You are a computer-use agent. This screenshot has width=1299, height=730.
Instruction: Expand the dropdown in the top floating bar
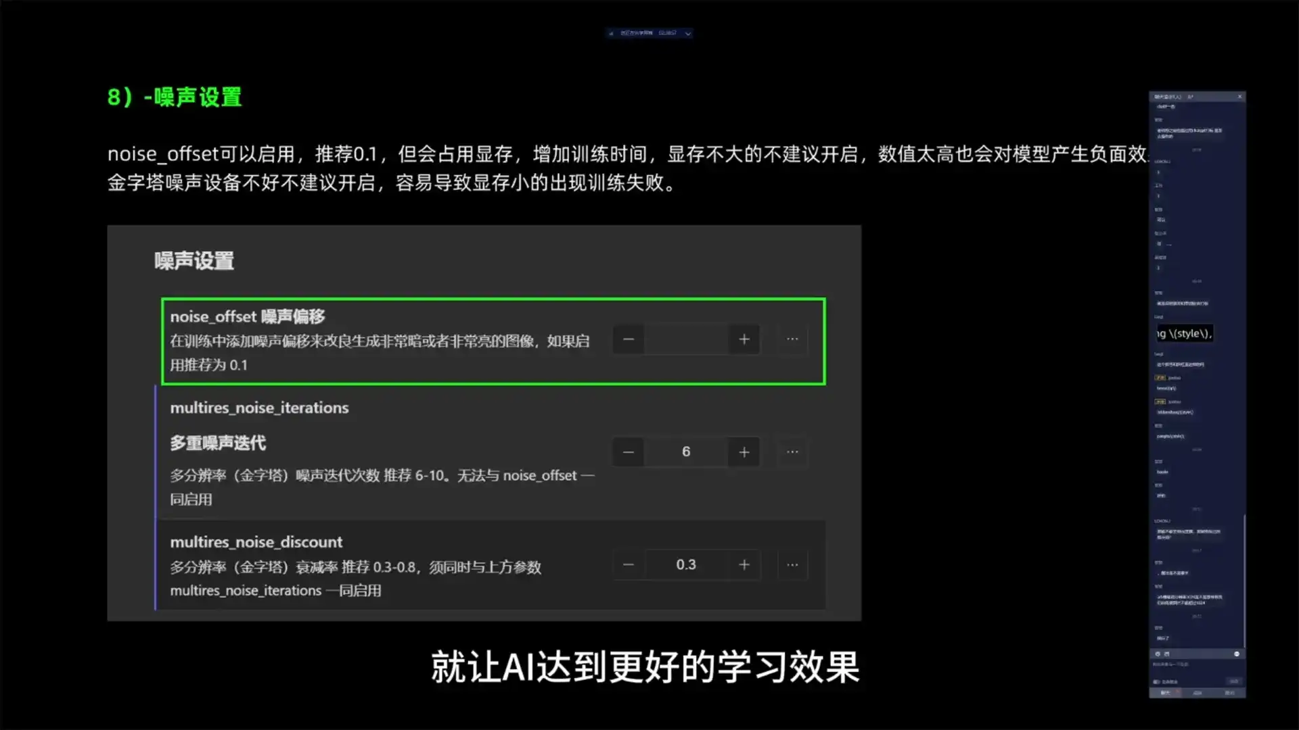(x=688, y=33)
